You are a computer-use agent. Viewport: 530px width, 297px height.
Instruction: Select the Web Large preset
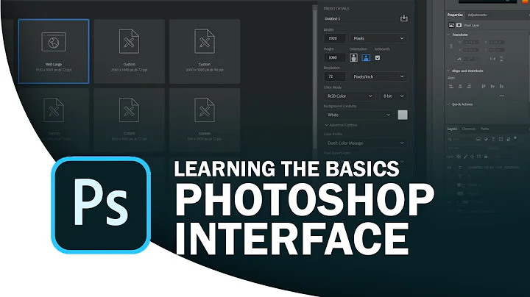[x=54, y=51]
